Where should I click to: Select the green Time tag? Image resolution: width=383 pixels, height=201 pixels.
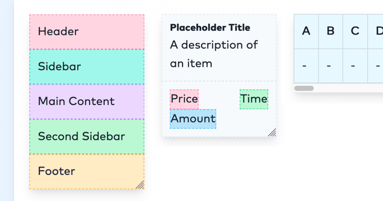(254, 99)
